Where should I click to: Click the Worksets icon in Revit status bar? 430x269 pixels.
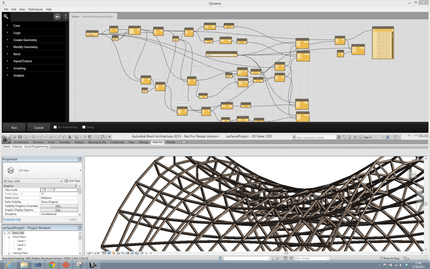(220, 258)
